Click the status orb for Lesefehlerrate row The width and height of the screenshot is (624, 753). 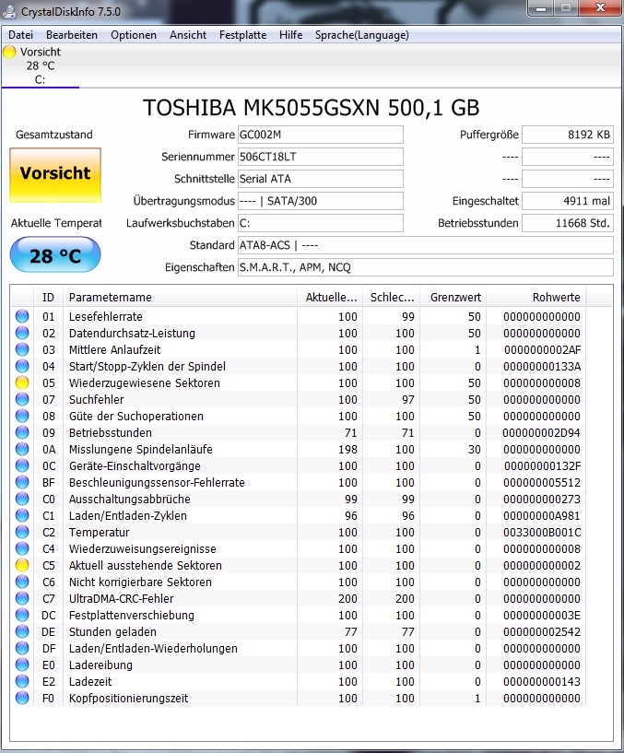coord(22,316)
